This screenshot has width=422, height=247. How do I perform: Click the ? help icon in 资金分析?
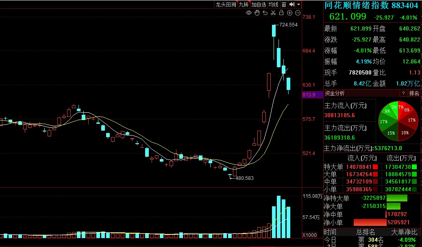tap(403, 93)
